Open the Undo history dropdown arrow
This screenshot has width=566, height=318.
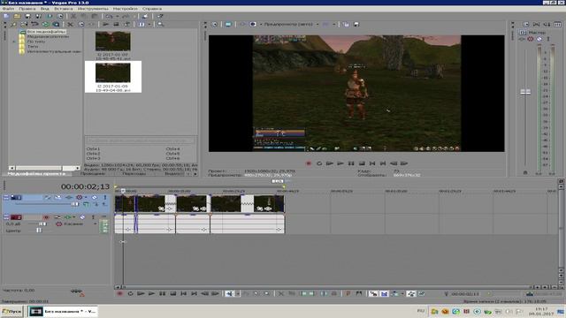click(x=117, y=16)
